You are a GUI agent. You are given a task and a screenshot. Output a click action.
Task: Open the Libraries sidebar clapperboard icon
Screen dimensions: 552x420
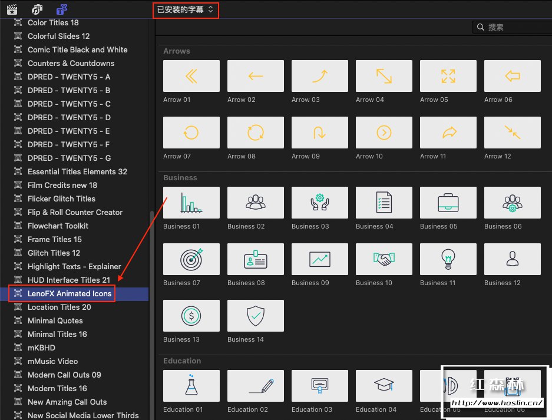coord(12,9)
